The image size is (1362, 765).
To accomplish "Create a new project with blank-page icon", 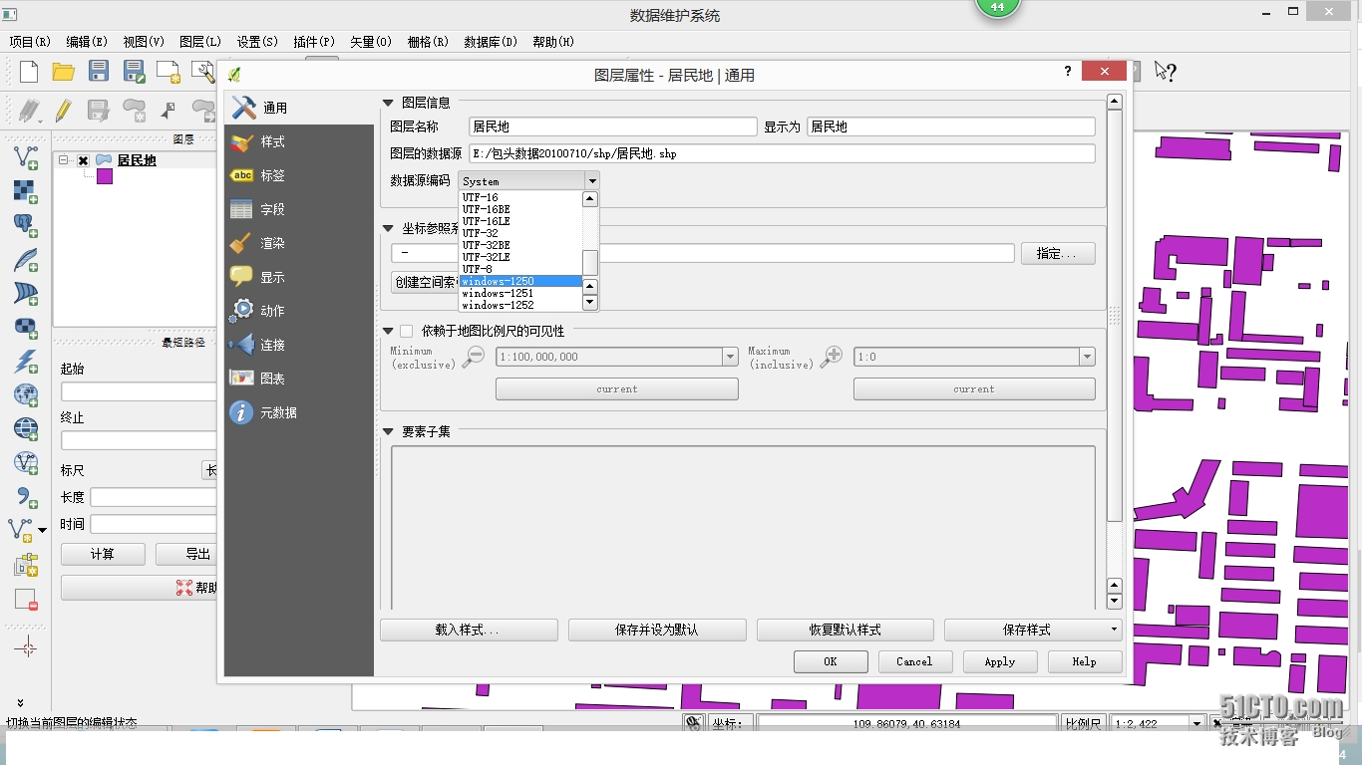I will coord(29,71).
